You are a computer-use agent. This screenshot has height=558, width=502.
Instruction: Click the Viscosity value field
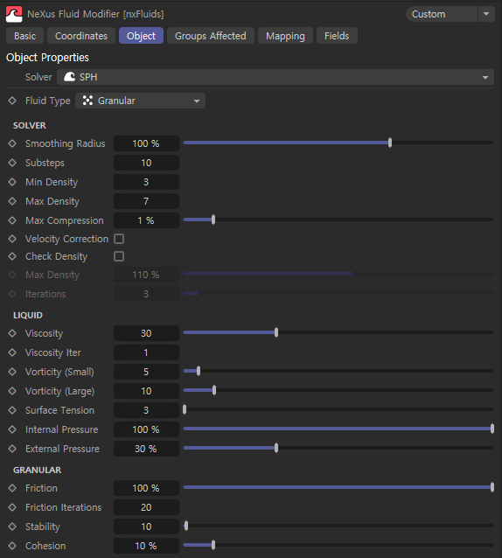tap(146, 333)
